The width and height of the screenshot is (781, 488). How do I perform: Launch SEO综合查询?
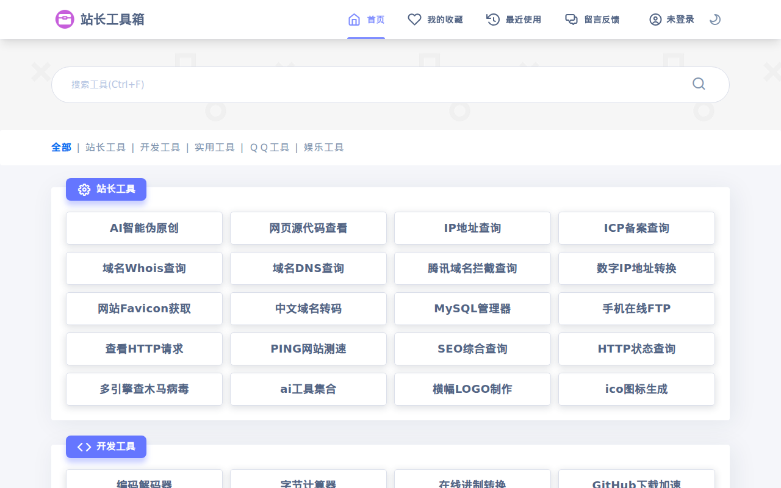pos(472,348)
